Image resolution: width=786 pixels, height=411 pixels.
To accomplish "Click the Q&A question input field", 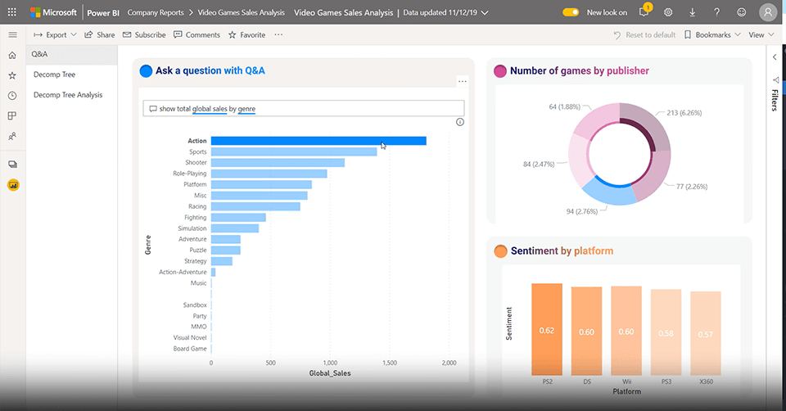I will point(303,108).
